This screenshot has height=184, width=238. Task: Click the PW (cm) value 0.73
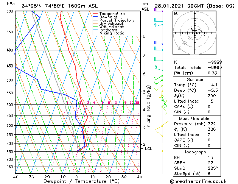pyautogui.click(x=212, y=73)
